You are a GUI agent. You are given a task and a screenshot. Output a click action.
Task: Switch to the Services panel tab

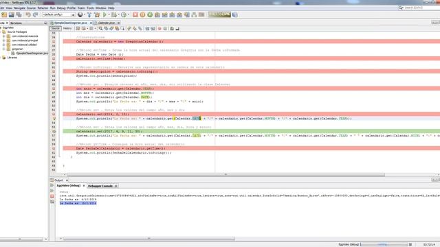coord(16,23)
